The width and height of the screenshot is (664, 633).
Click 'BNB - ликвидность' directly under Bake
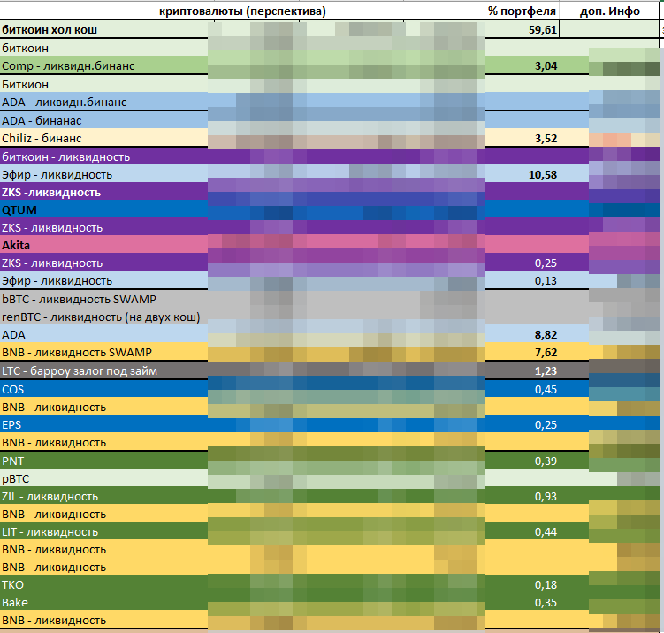(54, 621)
